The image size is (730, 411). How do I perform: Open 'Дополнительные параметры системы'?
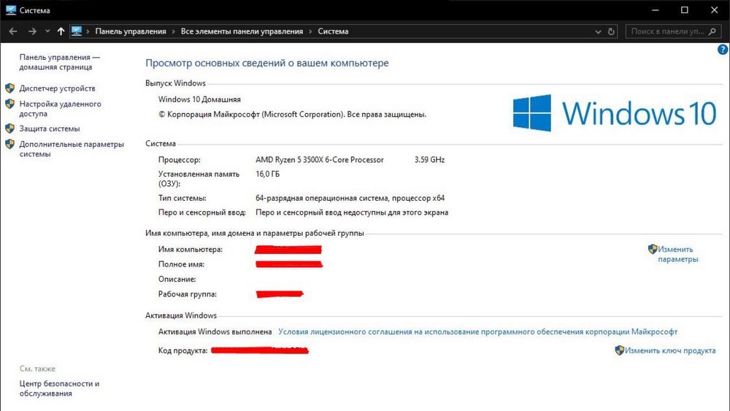pos(72,149)
